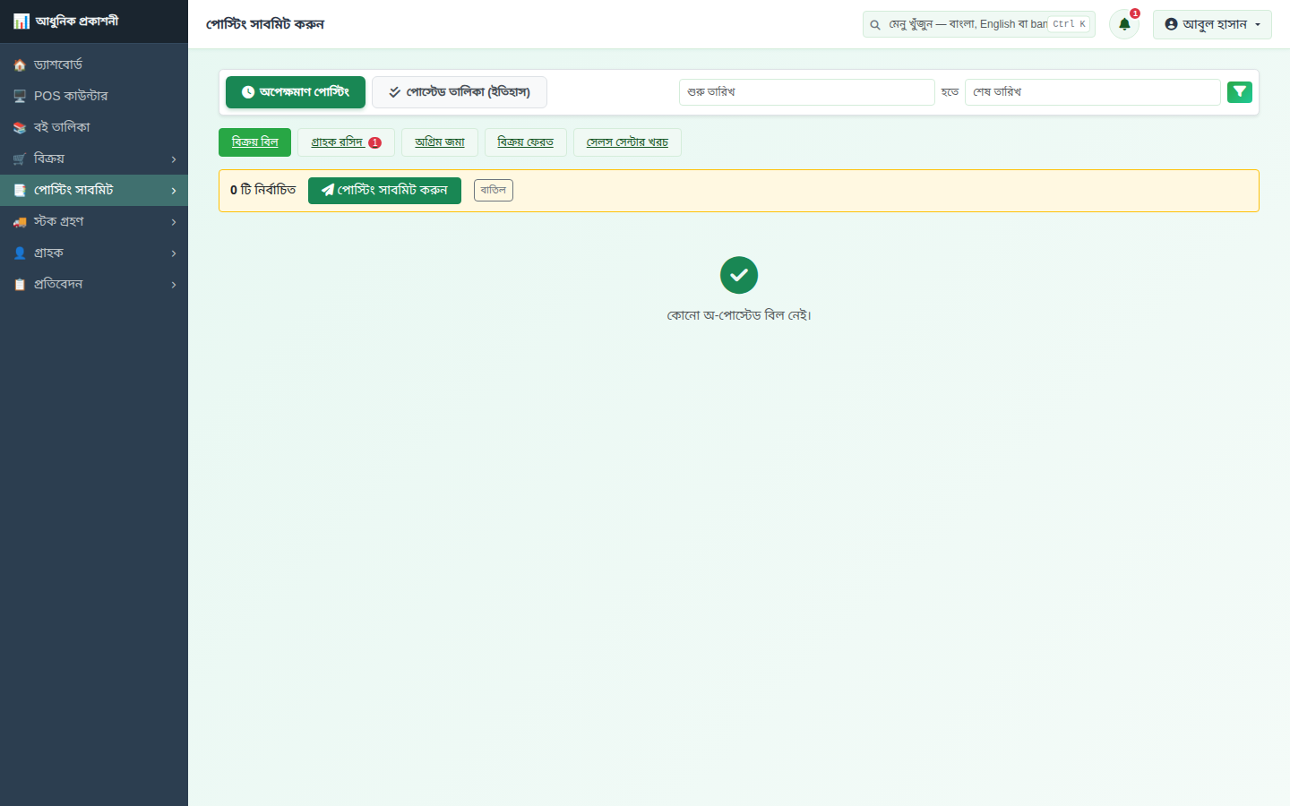Click the প্রতিবেদন clipboard icon

point(20,284)
